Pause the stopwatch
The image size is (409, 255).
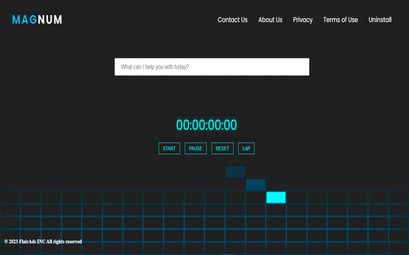click(x=196, y=149)
